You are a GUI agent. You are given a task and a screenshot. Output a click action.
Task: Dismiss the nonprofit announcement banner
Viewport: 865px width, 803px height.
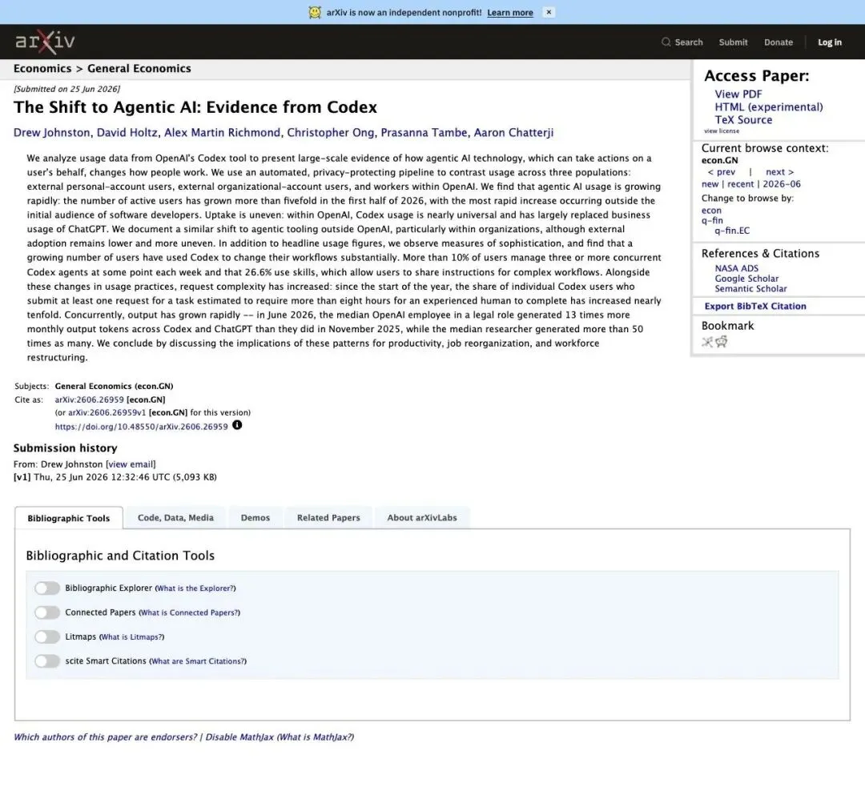point(549,12)
